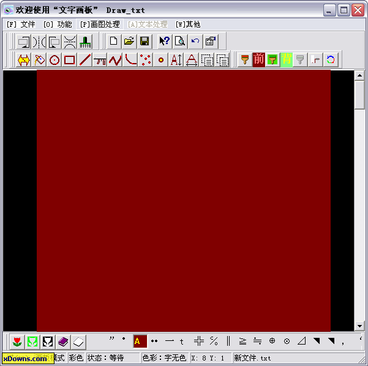This screenshot has height=366, width=368.
Task: Click the first top-left rectangle-with-corner-arrow icon
Action: coord(24,42)
